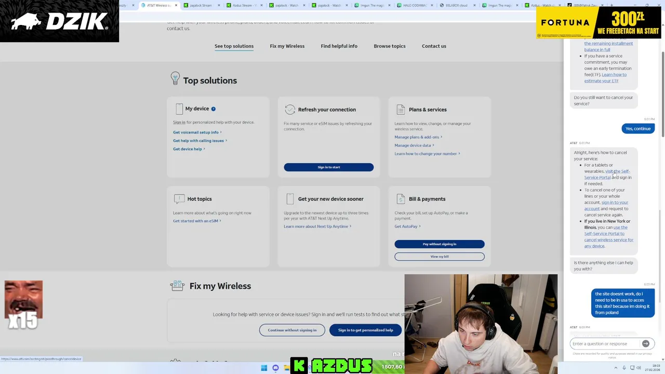Click the Hot topics card title
The image size is (665, 374).
pyautogui.click(x=199, y=199)
